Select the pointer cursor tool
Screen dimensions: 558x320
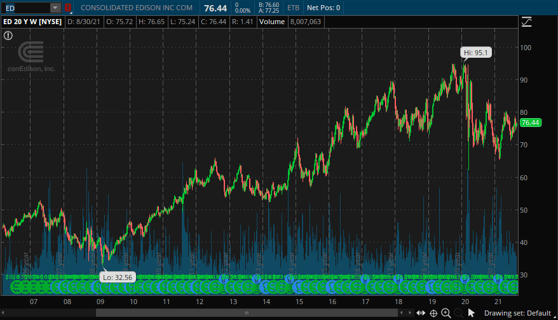[x=471, y=313]
